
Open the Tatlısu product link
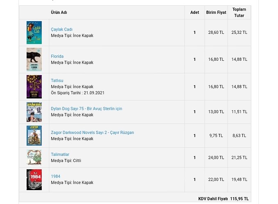click(57, 80)
